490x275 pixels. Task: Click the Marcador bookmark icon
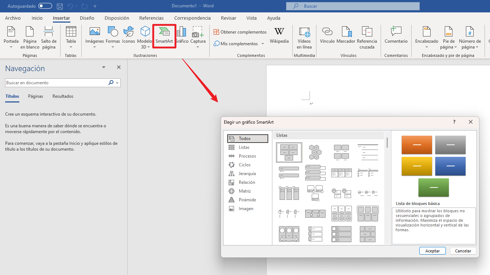[x=346, y=32]
